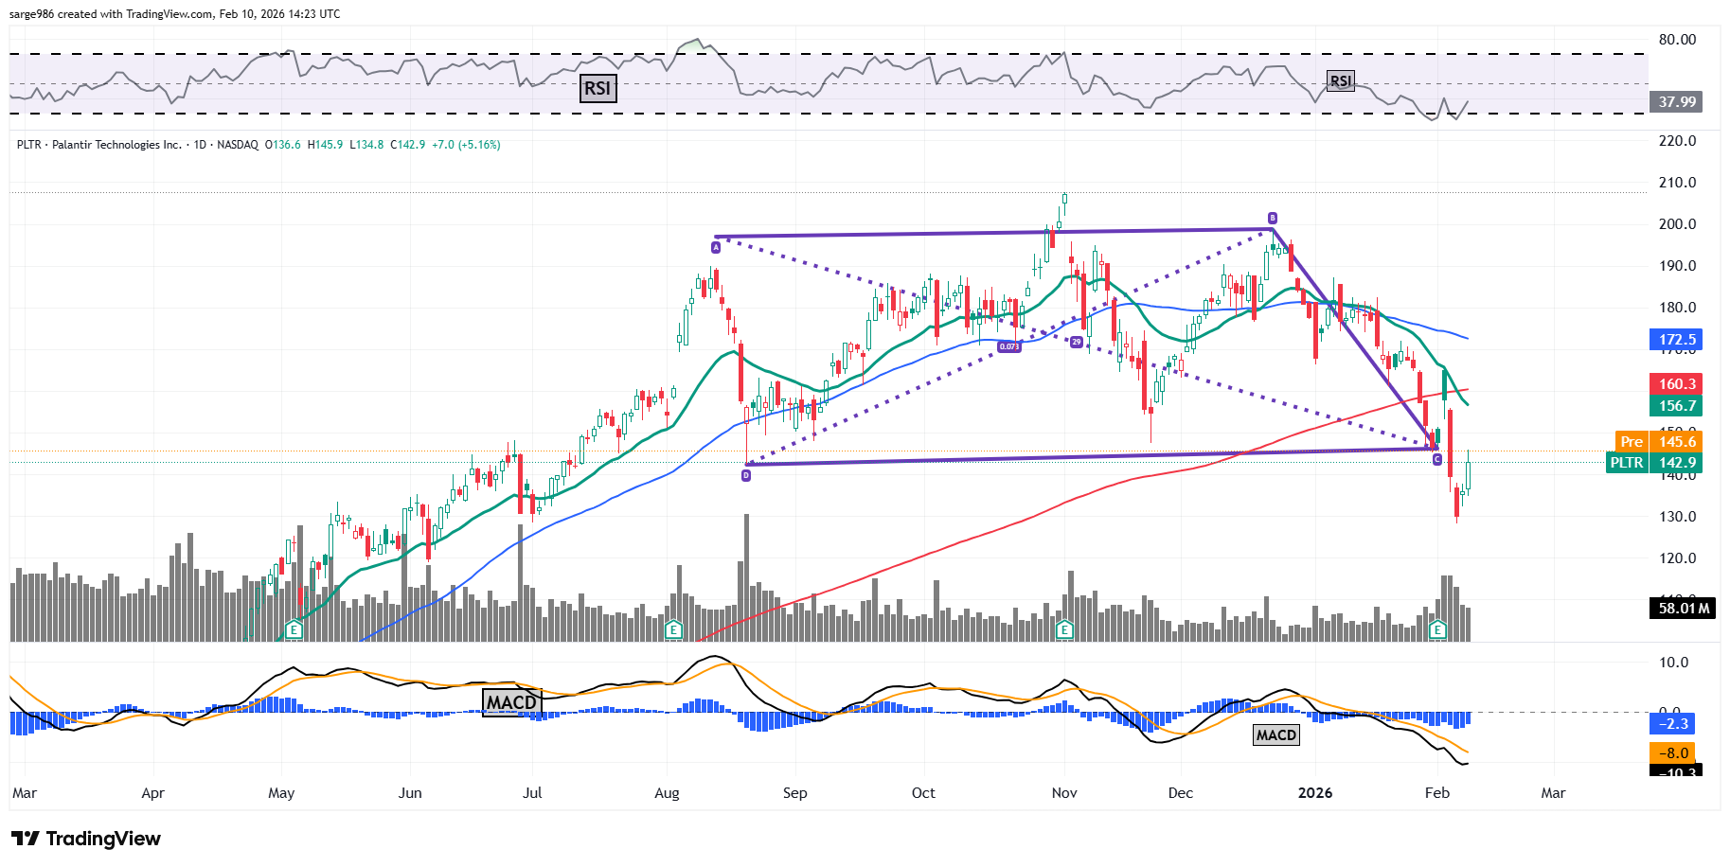The width and height of the screenshot is (1730, 867).
Task: Click the left MACD text label
Action: tap(511, 702)
